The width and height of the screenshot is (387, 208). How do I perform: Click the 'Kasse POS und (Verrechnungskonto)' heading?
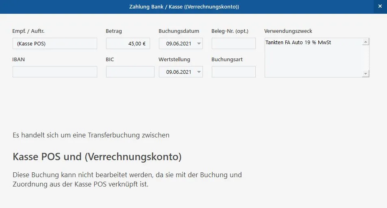(x=97, y=157)
